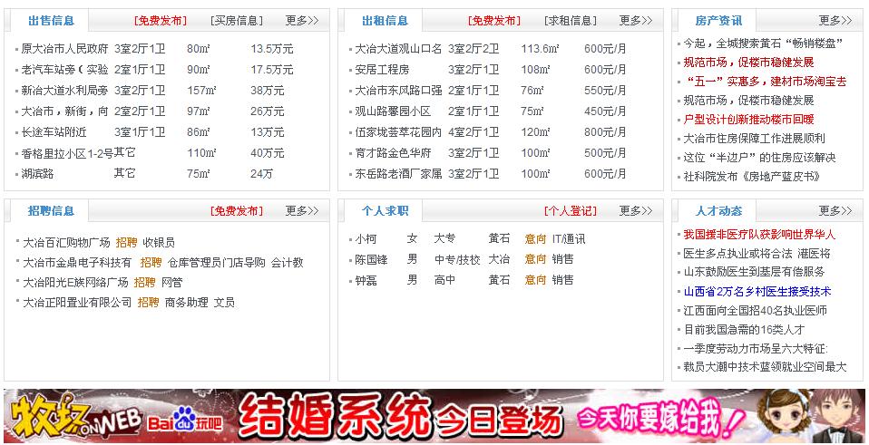869x445 pixels.
Task: Open the 出租信息 tab
Action: pos(385,21)
